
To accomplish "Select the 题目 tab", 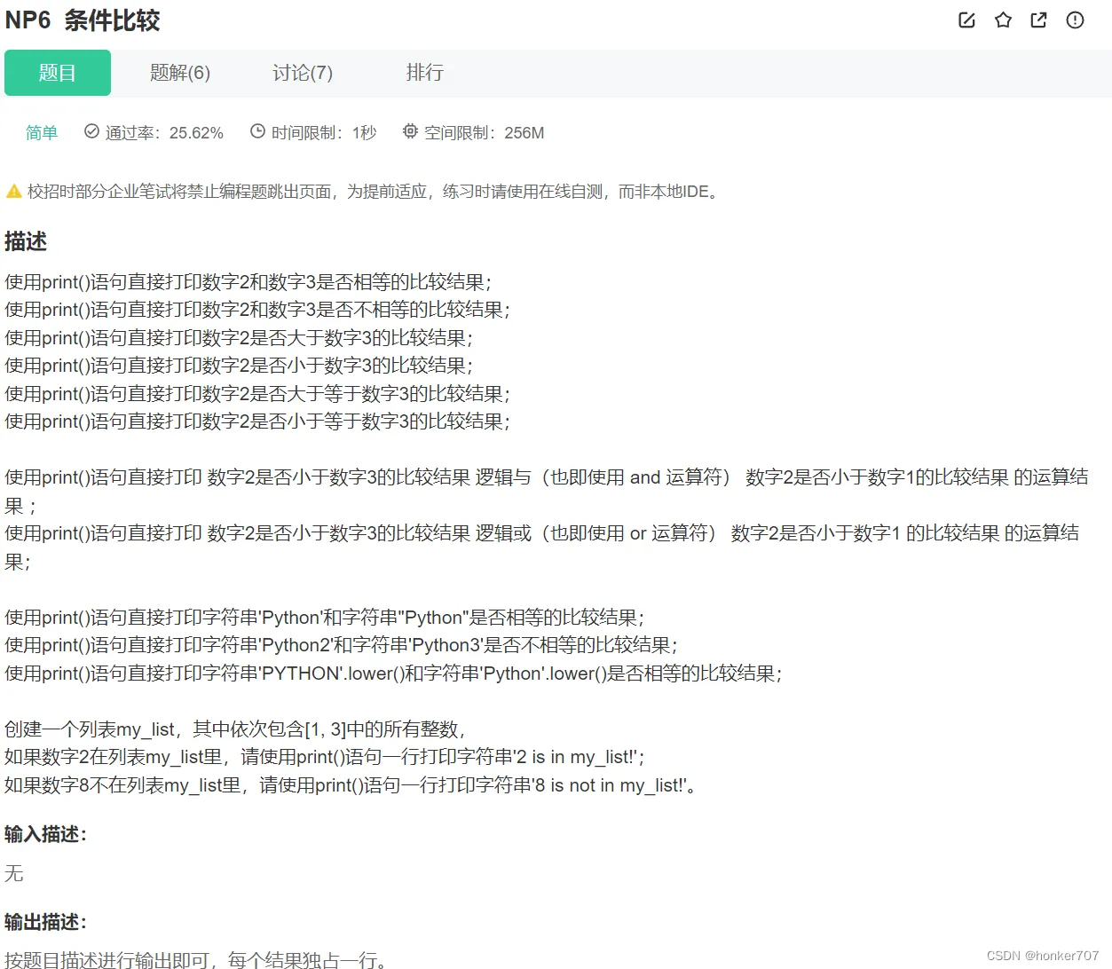I will click(58, 73).
